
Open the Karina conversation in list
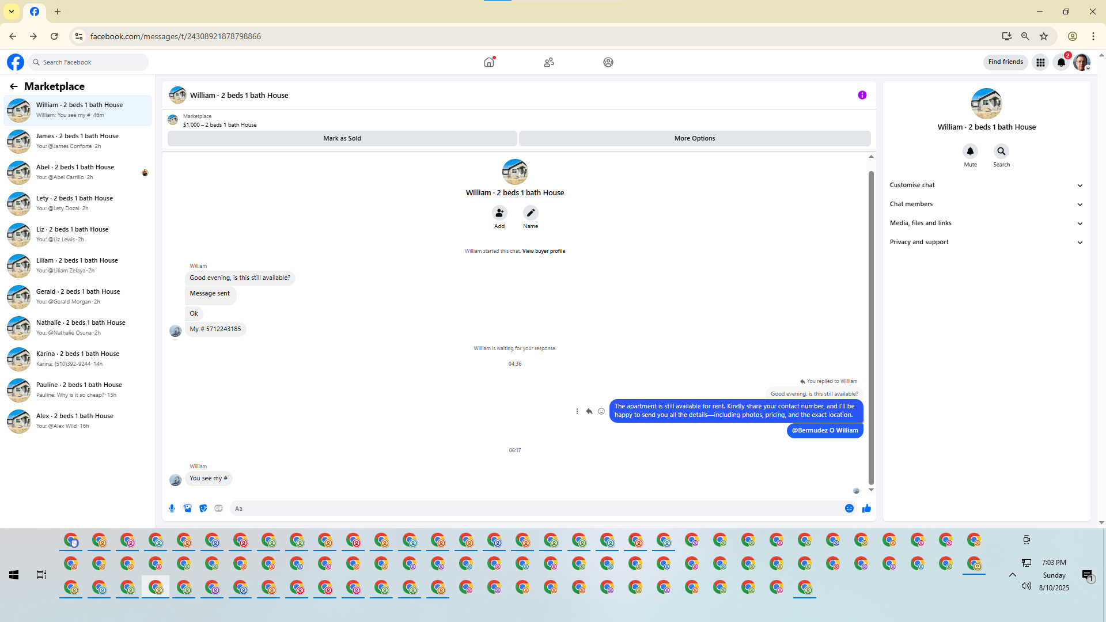pyautogui.click(x=78, y=358)
